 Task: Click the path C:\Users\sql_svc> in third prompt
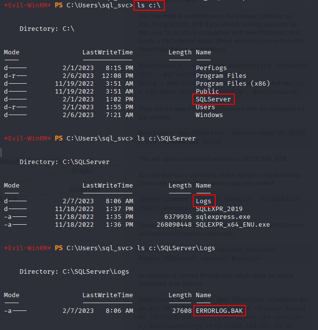(100, 248)
